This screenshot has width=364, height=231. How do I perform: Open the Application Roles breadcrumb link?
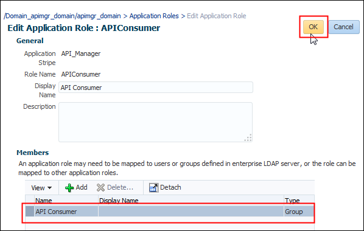pyautogui.click(x=154, y=16)
